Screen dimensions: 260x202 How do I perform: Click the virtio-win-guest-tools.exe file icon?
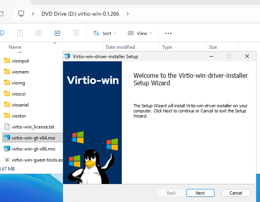click(x=7, y=160)
